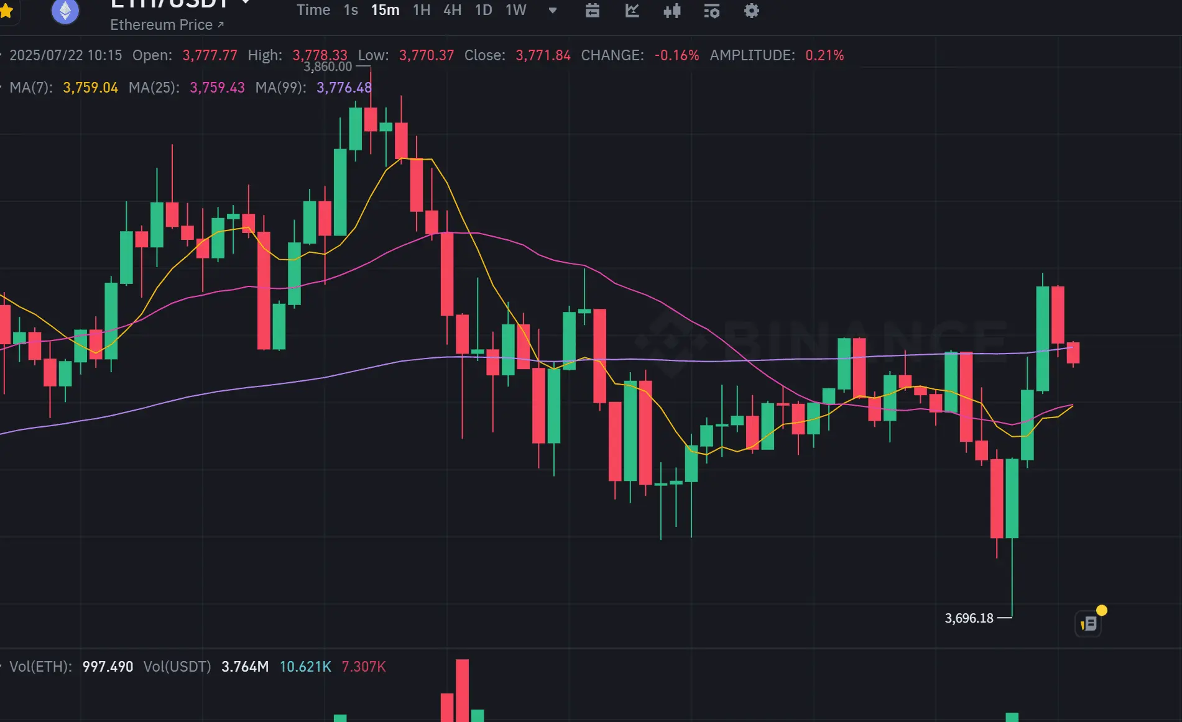Click the MA(7) value 3,759.04
The height and width of the screenshot is (722, 1182).
click(x=90, y=88)
